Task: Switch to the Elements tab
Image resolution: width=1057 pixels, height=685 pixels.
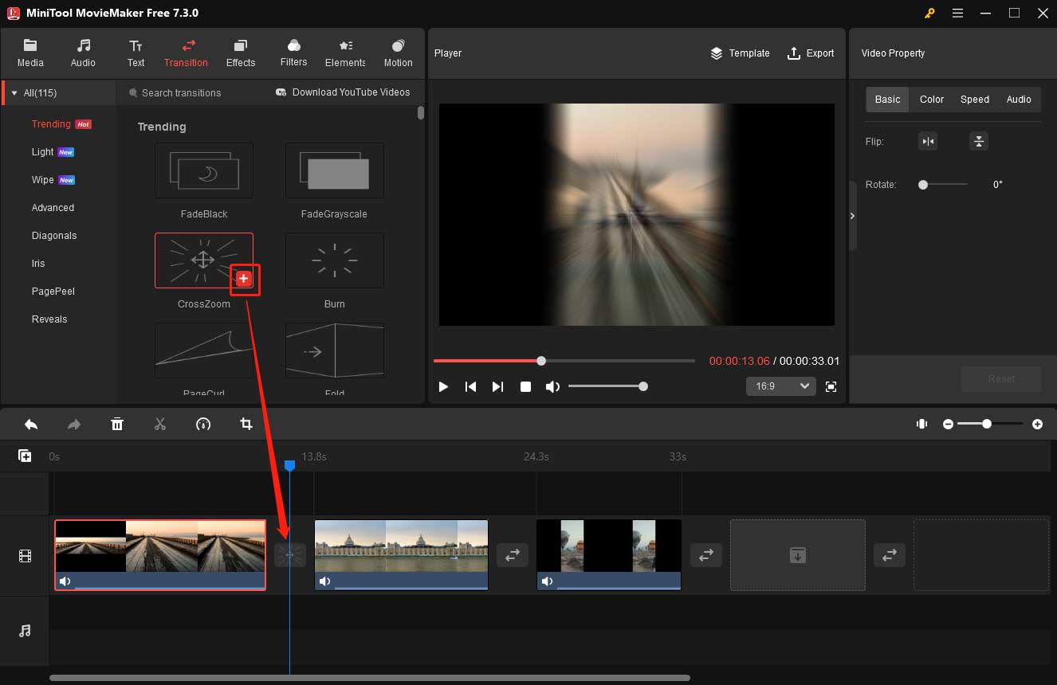Action: click(x=345, y=53)
